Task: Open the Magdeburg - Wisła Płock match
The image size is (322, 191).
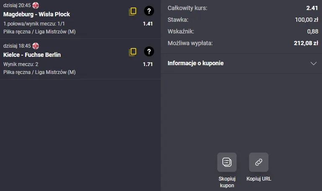Action: pyautogui.click(x=36, y=14)
